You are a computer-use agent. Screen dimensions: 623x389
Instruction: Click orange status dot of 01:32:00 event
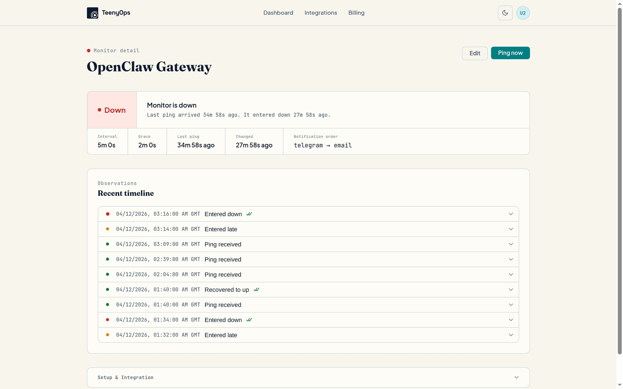click(x=108, y=335)
